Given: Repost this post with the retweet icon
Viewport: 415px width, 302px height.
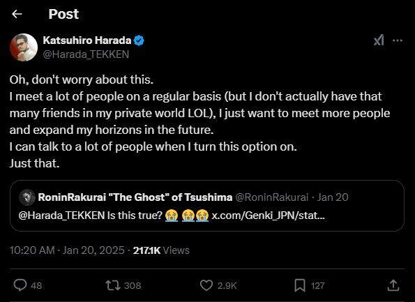Looking at the screenshot, I should tap(113, 285).
